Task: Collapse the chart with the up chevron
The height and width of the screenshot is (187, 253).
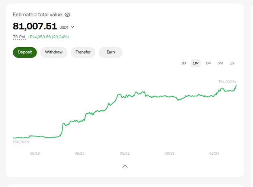Action: pyautogui.click(x=125, y=166)
